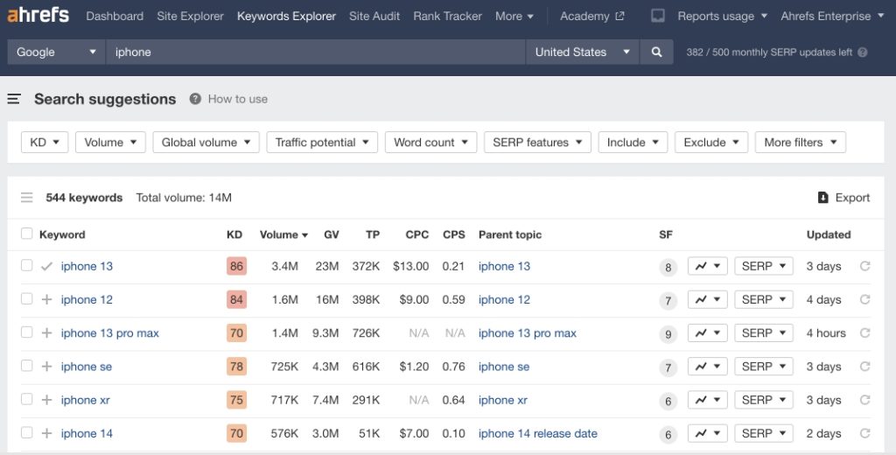The image size is (896, 455).
Task: Go to Site Explorer tab
Action: pyautogui.click(x=190, y=16)
